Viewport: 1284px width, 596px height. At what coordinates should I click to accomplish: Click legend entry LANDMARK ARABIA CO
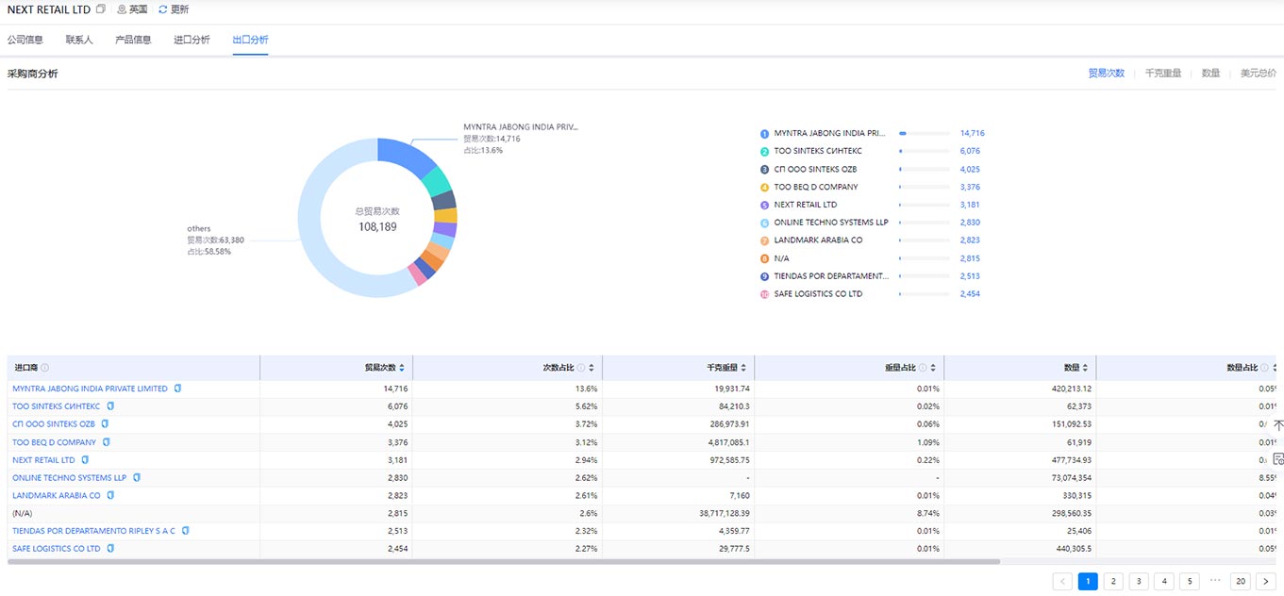pyautogui.click(x=818, y=240)
